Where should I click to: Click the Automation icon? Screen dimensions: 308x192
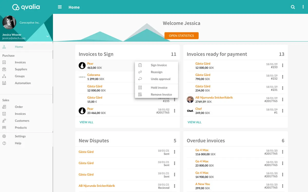pyautogui.click(x=4, y=83)
